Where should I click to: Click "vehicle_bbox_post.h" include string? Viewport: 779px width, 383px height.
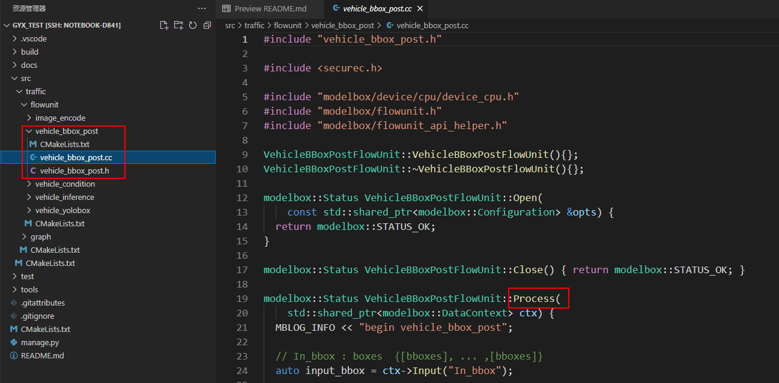(380, 40)
